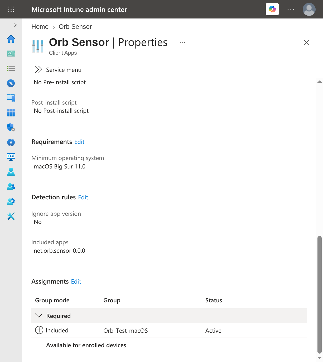Open Dashboard in sidebar
Screen dimensions: 323x362
[11, 54]
